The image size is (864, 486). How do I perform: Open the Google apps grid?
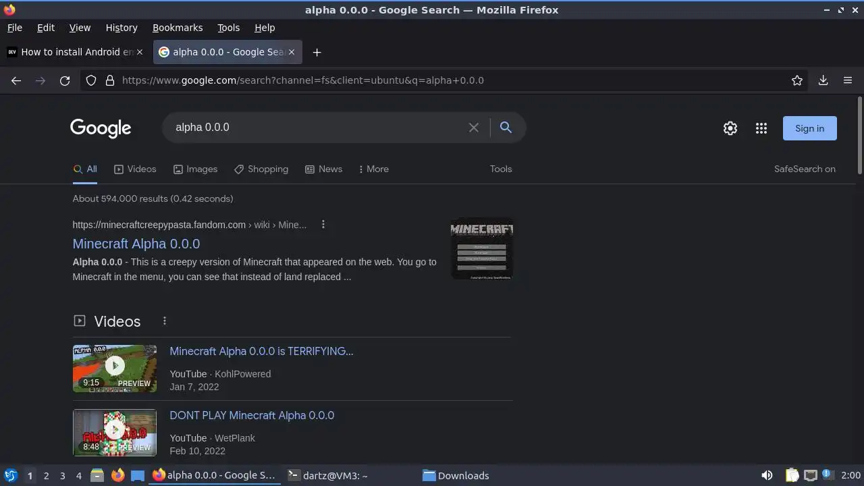pos(761,128)
